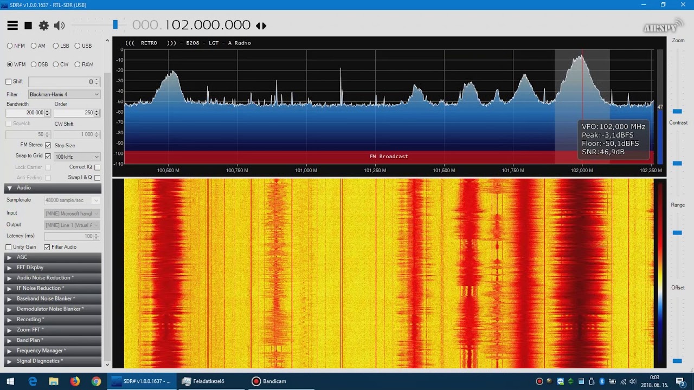The image size is (694, 390).
Task: Toggle the Filter Audio checkbox
Action: point(47,247)
